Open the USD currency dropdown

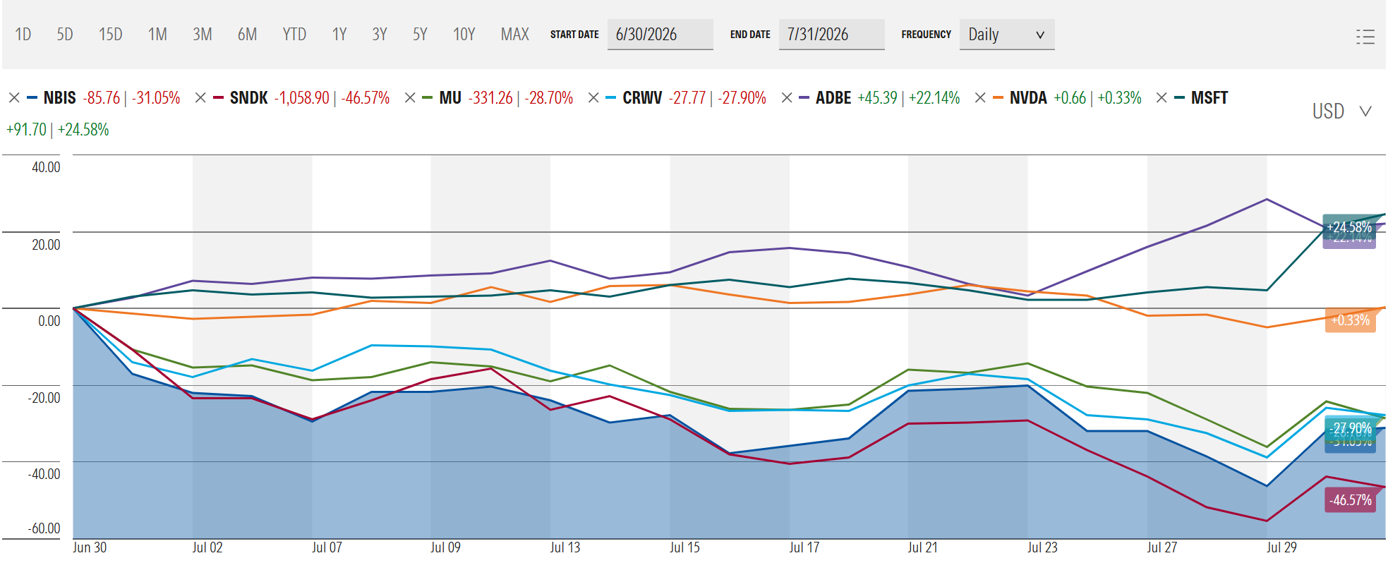1342,111
